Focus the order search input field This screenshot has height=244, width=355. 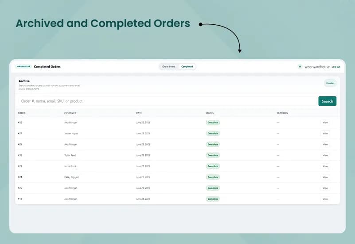[x=168, y=101]
